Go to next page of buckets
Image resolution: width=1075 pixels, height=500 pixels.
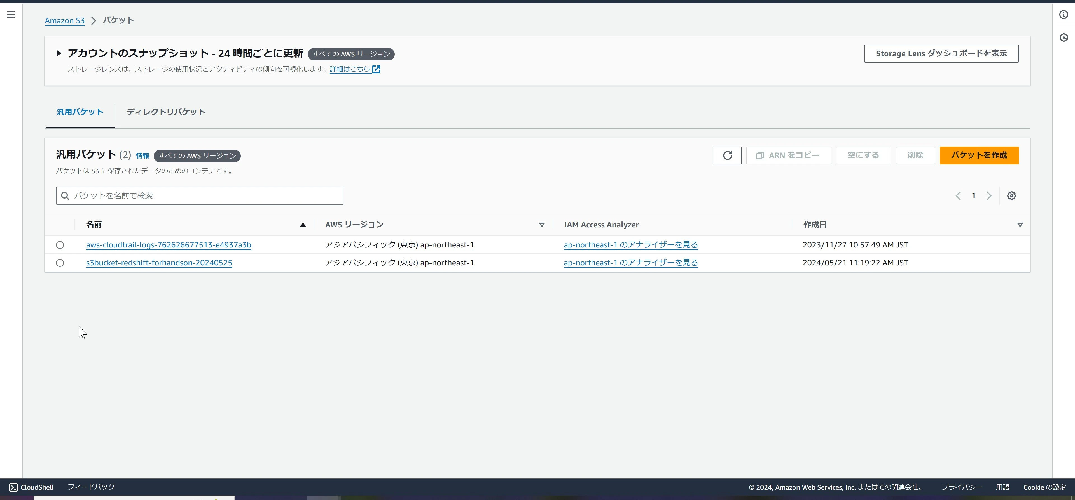click(989, 195)
